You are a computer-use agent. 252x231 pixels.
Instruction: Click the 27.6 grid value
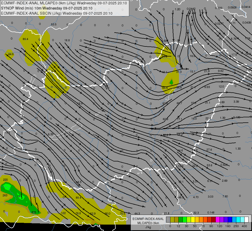[209, 150]
